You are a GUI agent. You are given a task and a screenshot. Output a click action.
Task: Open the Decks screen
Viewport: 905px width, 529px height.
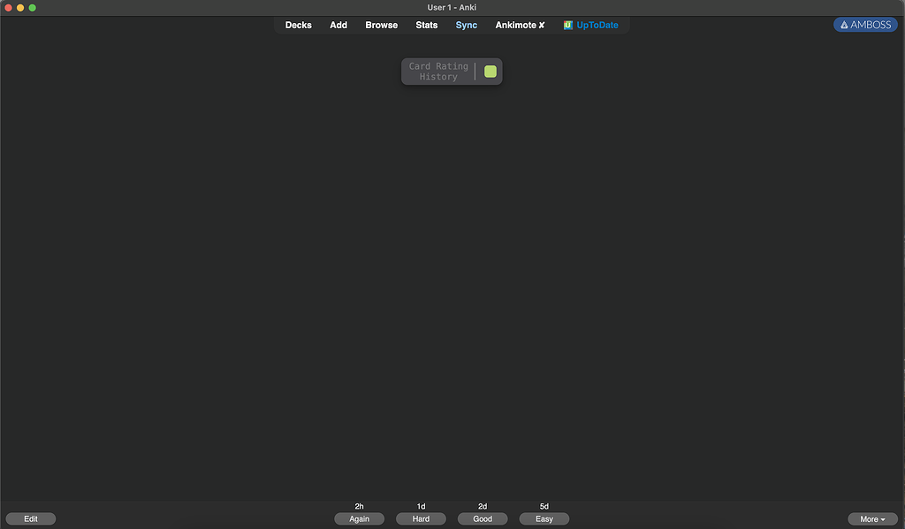tap(298, 25)
